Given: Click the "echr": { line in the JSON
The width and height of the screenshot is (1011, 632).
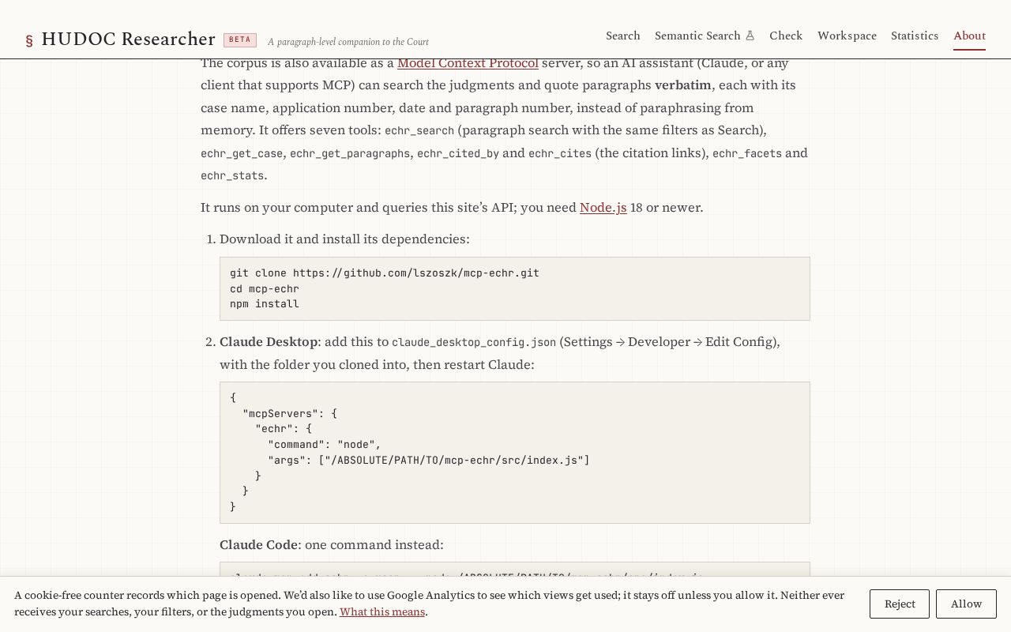Looking at the screenshot, I should pos(284,429).
